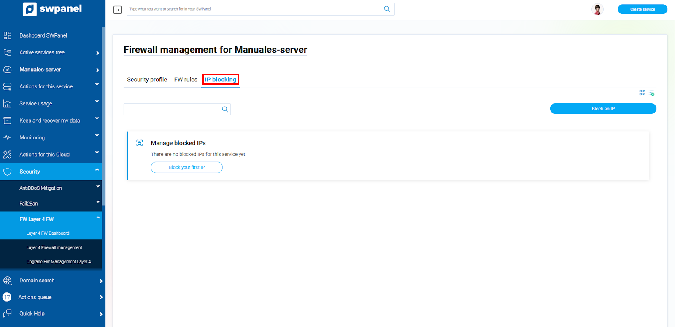Click the Block your first IP button
The height and width of the screenshot is (327, 675).
[x=186, y=167]
